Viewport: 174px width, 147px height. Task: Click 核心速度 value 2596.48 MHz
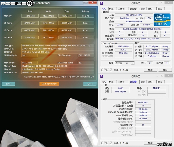(x=123, y=46)
